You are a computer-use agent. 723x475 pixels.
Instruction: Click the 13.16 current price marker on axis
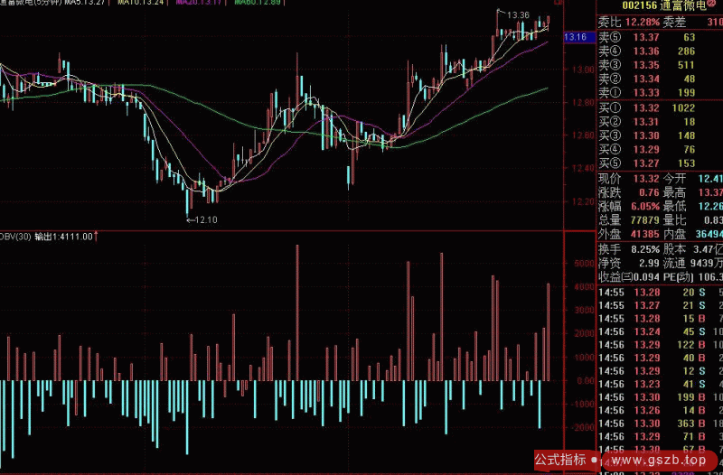575,37
